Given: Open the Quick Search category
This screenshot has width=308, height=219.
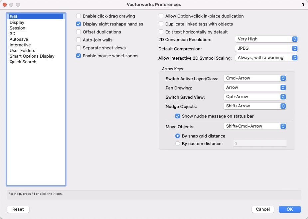Looking at the screenshot, I should click(36, 62).
